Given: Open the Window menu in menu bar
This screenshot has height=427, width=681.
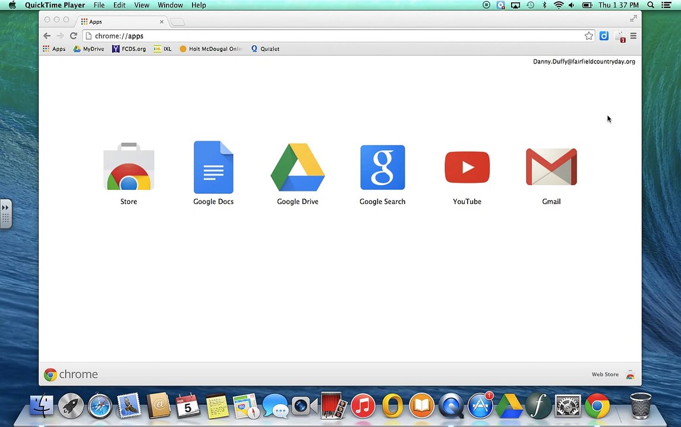Looking at the screenshot, I should [170, 5].
